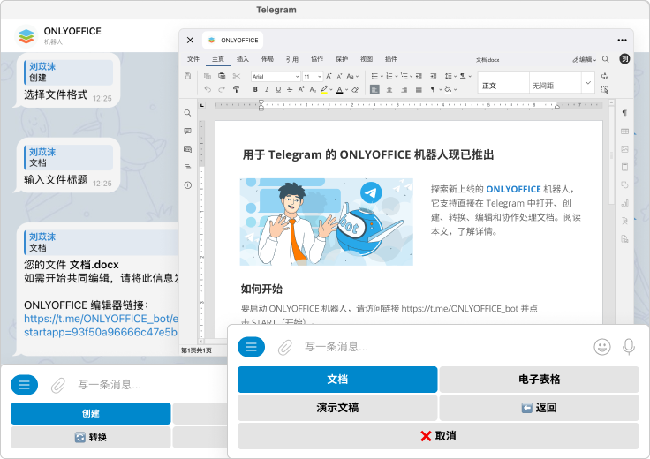Click the 返回 Back button
The width and height of the screenshot is (650, 459).
(539, 408)
